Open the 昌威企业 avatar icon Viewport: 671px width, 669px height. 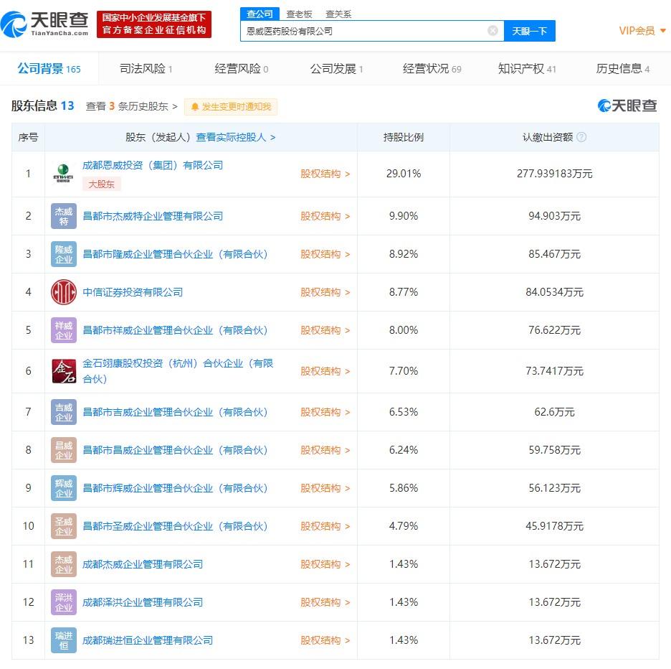click(x=63, y=450)
